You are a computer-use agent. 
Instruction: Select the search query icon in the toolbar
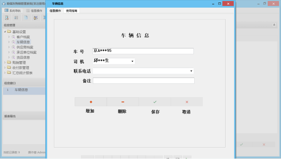pos(7,18)
